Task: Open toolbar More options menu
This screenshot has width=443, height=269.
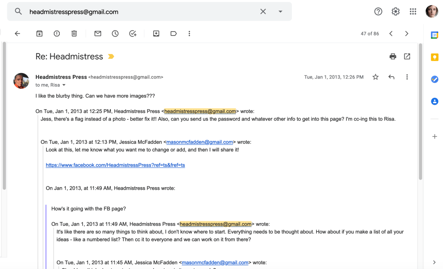Action: click(189, 34)
